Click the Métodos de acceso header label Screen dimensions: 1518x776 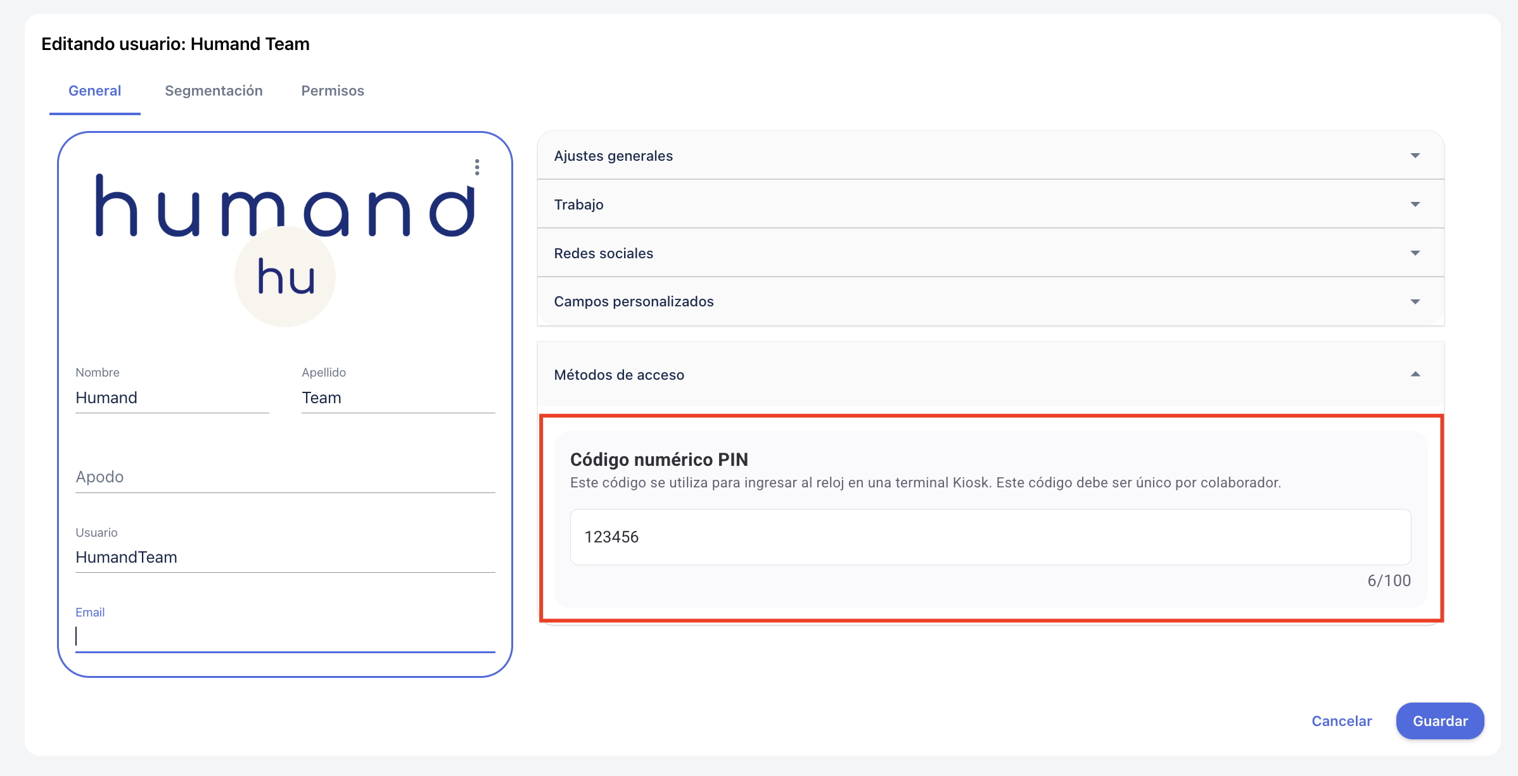tap(619, 375)
